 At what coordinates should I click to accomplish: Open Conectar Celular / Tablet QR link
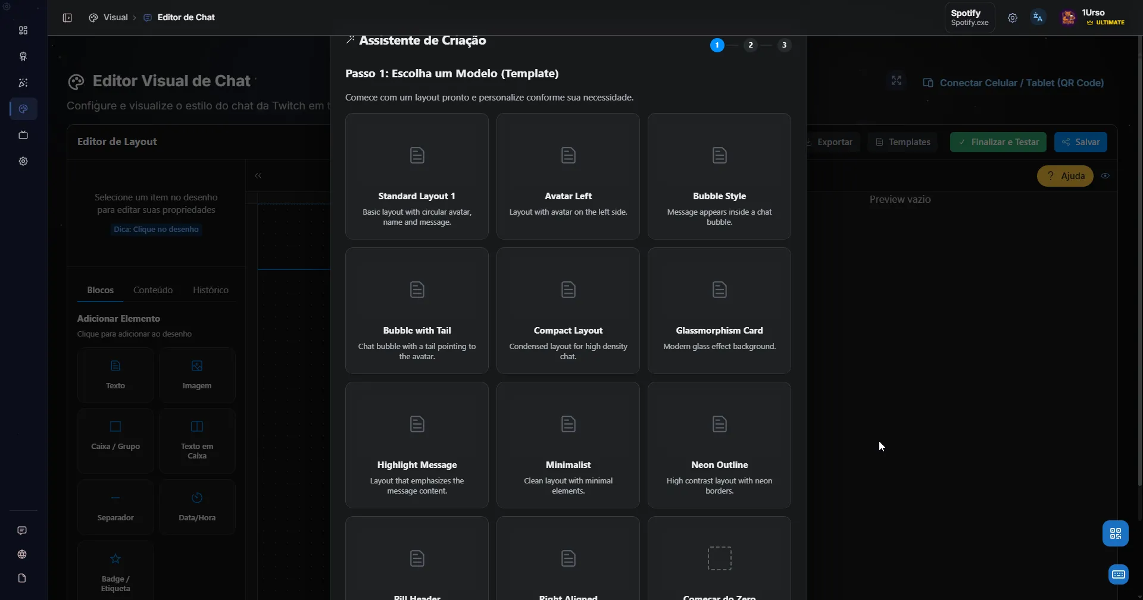(x=1013, y=83)
